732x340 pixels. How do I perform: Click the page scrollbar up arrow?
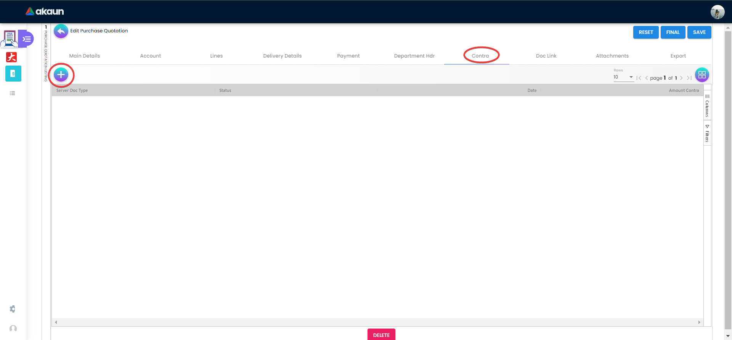tap(728, 28)
